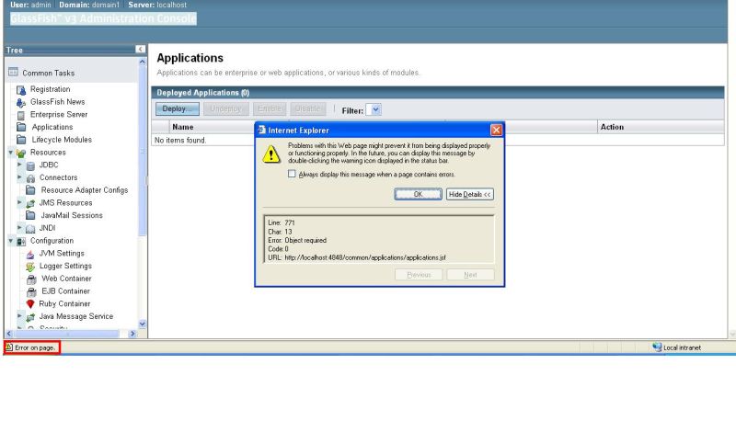Open Ruby Container tree link

click(64, 304)
